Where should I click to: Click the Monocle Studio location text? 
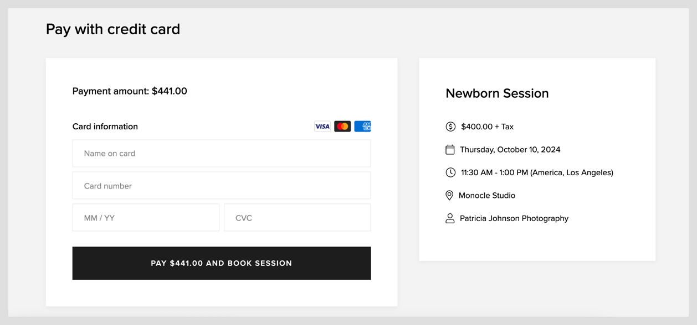point(486,195)
